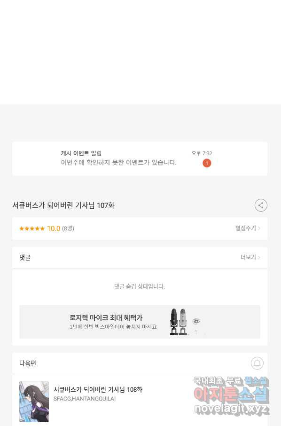281x426 pixels.
Task: Click the 다음편 section header
Action: click(x=28, y=363)
